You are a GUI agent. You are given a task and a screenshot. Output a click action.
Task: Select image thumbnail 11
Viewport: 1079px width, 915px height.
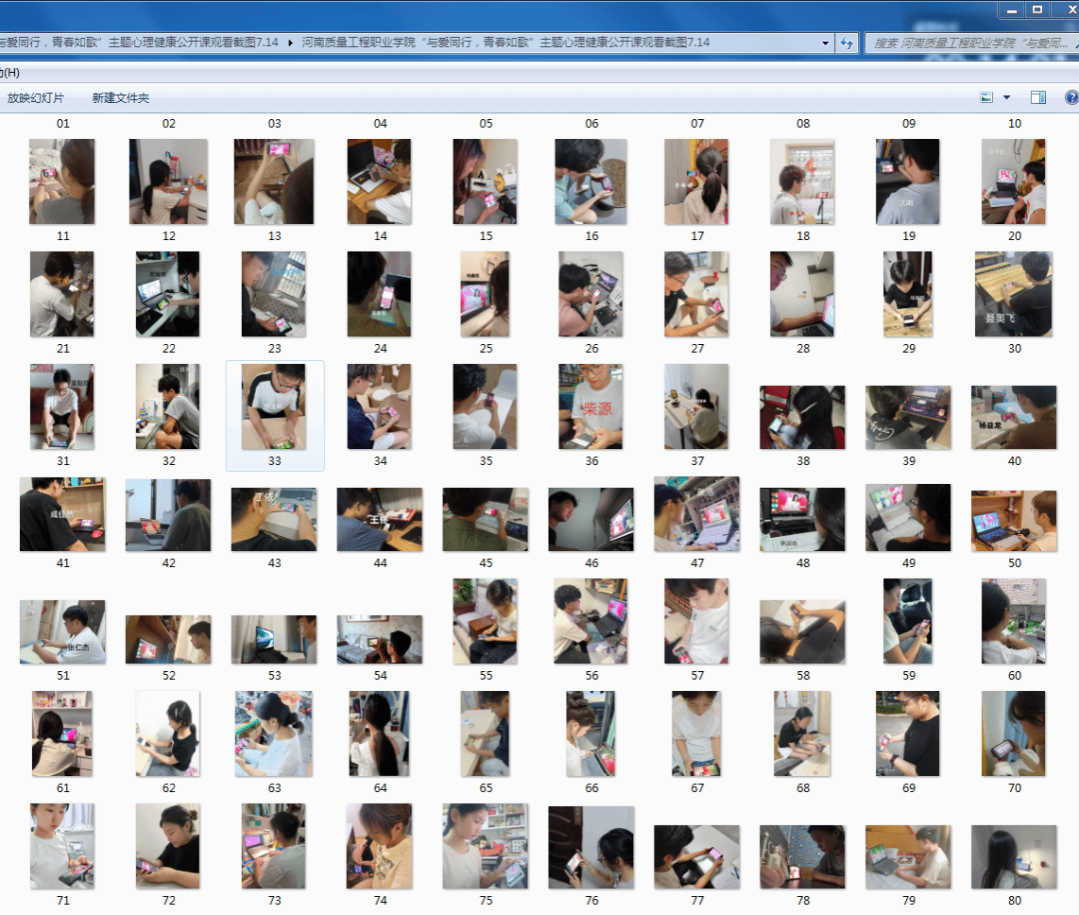coord(62,181)
